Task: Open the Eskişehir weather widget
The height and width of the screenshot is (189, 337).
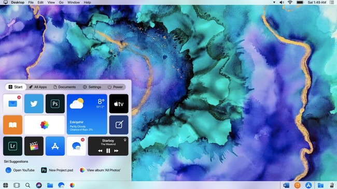Action: [x=87, y=114]
